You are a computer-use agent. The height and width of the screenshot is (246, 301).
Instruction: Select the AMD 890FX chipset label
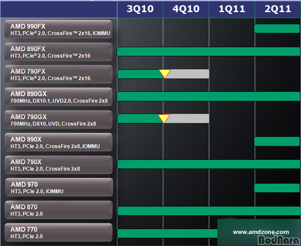point(58,52)
